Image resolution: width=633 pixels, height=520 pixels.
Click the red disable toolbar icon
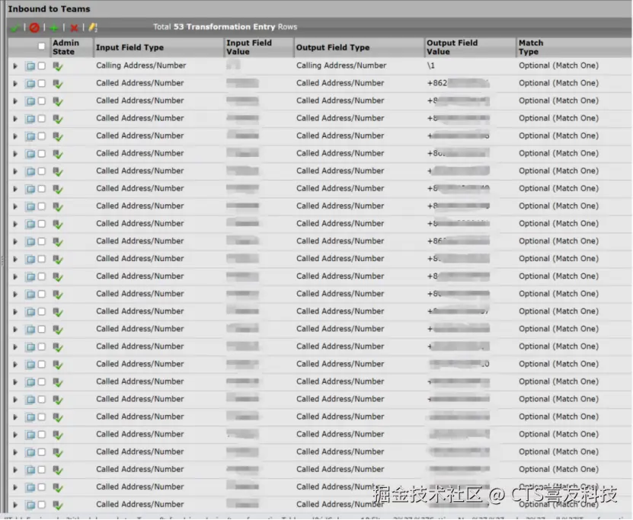tap(34, 27)
